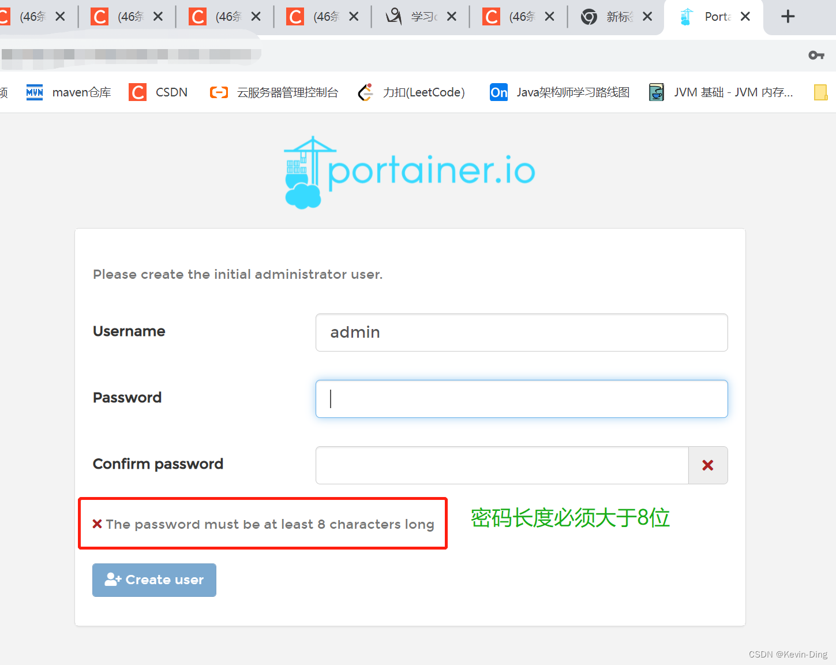The height and width of the screenshot is (665, 836).
Task: Click the password length error message text
Action: (x=269, y=524)
